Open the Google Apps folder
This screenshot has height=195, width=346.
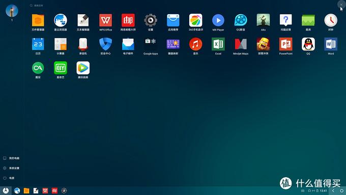[151, 44]
